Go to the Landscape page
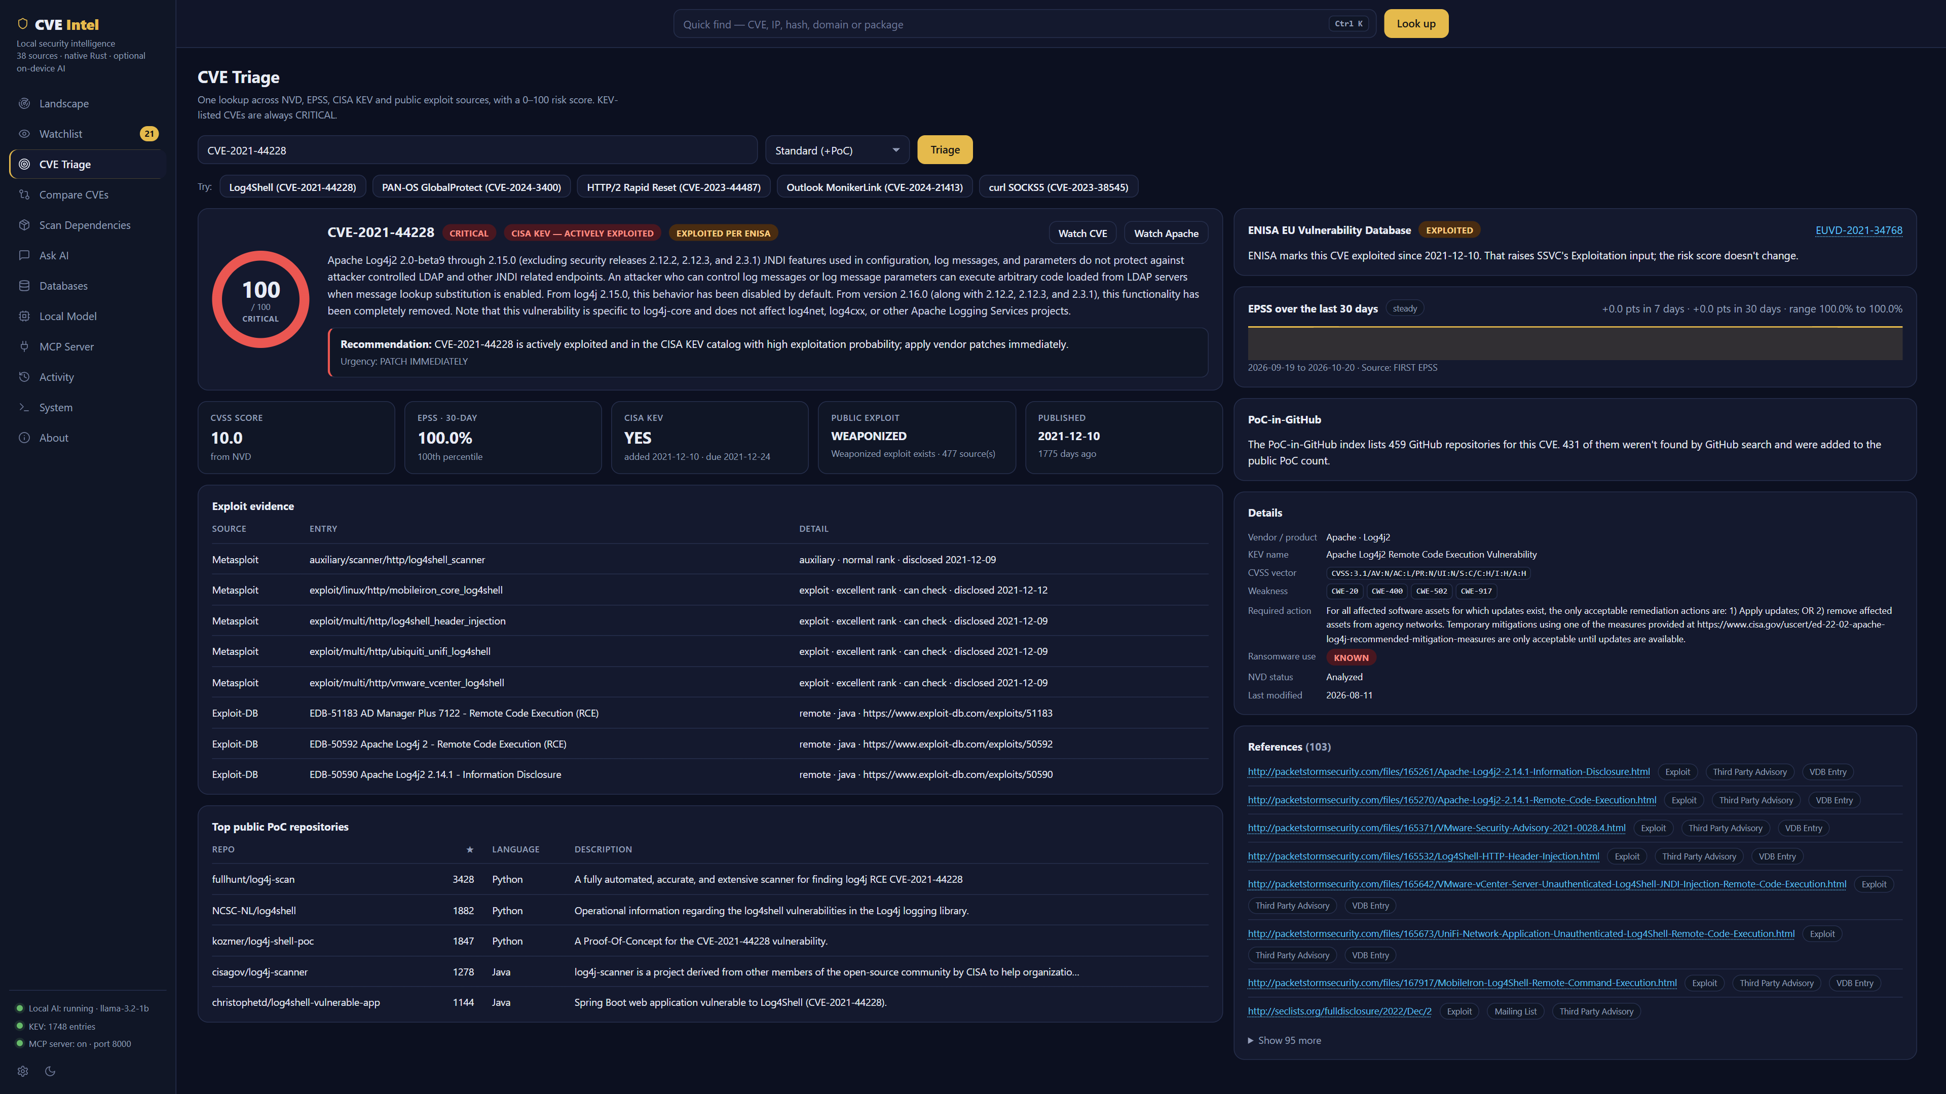 (x=88, y=103)
